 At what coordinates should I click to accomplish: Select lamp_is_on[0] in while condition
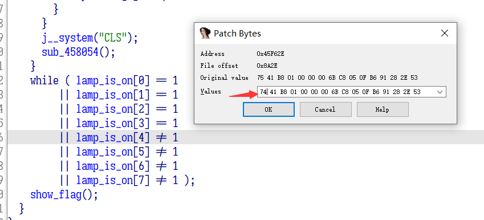click(113, 81)
